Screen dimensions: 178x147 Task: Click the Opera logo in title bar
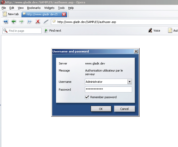click(x=3, y=2)
